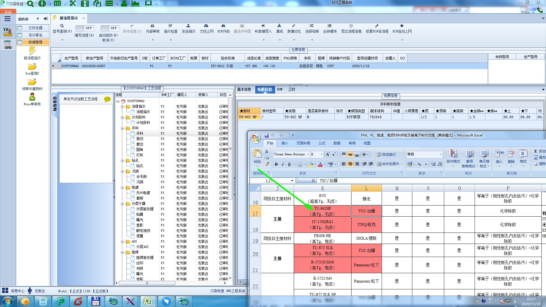Switch to 拓展信息 tab

(x=264, y=89)
